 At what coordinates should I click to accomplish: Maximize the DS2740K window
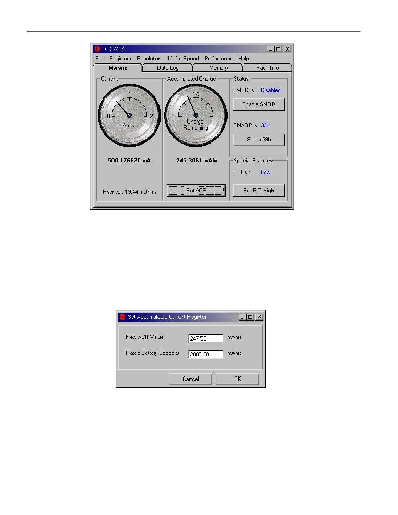click(279, 49)
